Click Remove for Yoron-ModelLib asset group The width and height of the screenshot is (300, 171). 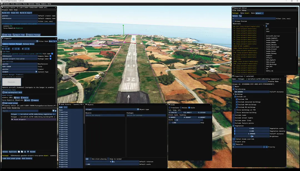[x=35, y=100]
